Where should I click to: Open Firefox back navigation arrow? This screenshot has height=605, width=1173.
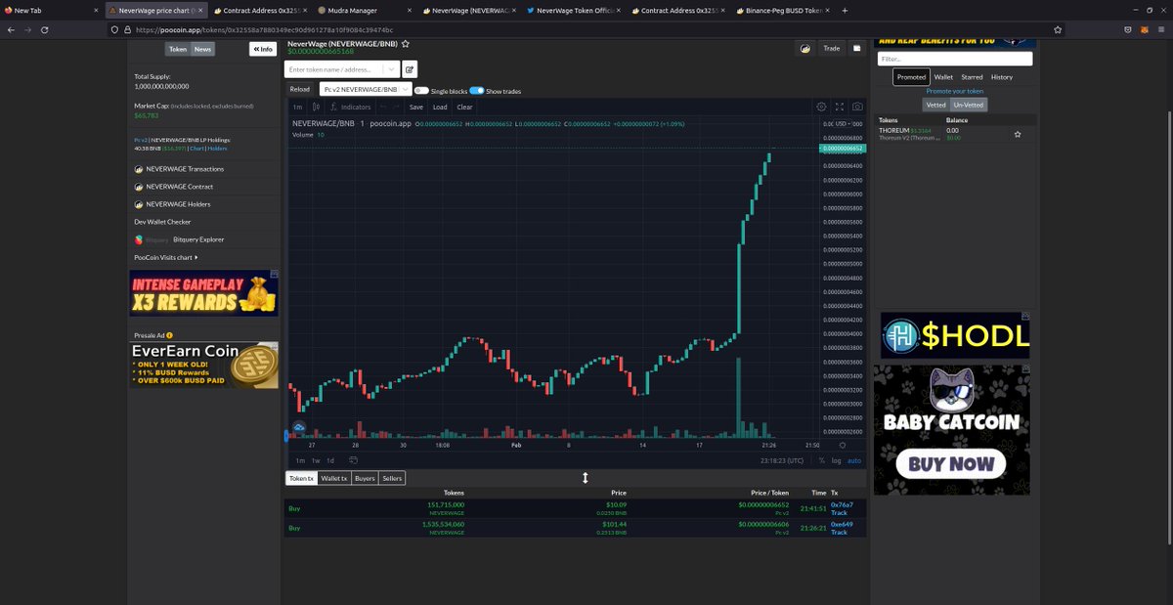[11, 29]
